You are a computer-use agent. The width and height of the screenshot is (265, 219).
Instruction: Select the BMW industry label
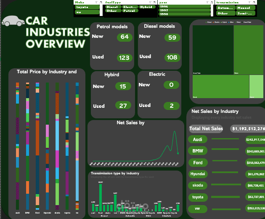pos(198,151)
